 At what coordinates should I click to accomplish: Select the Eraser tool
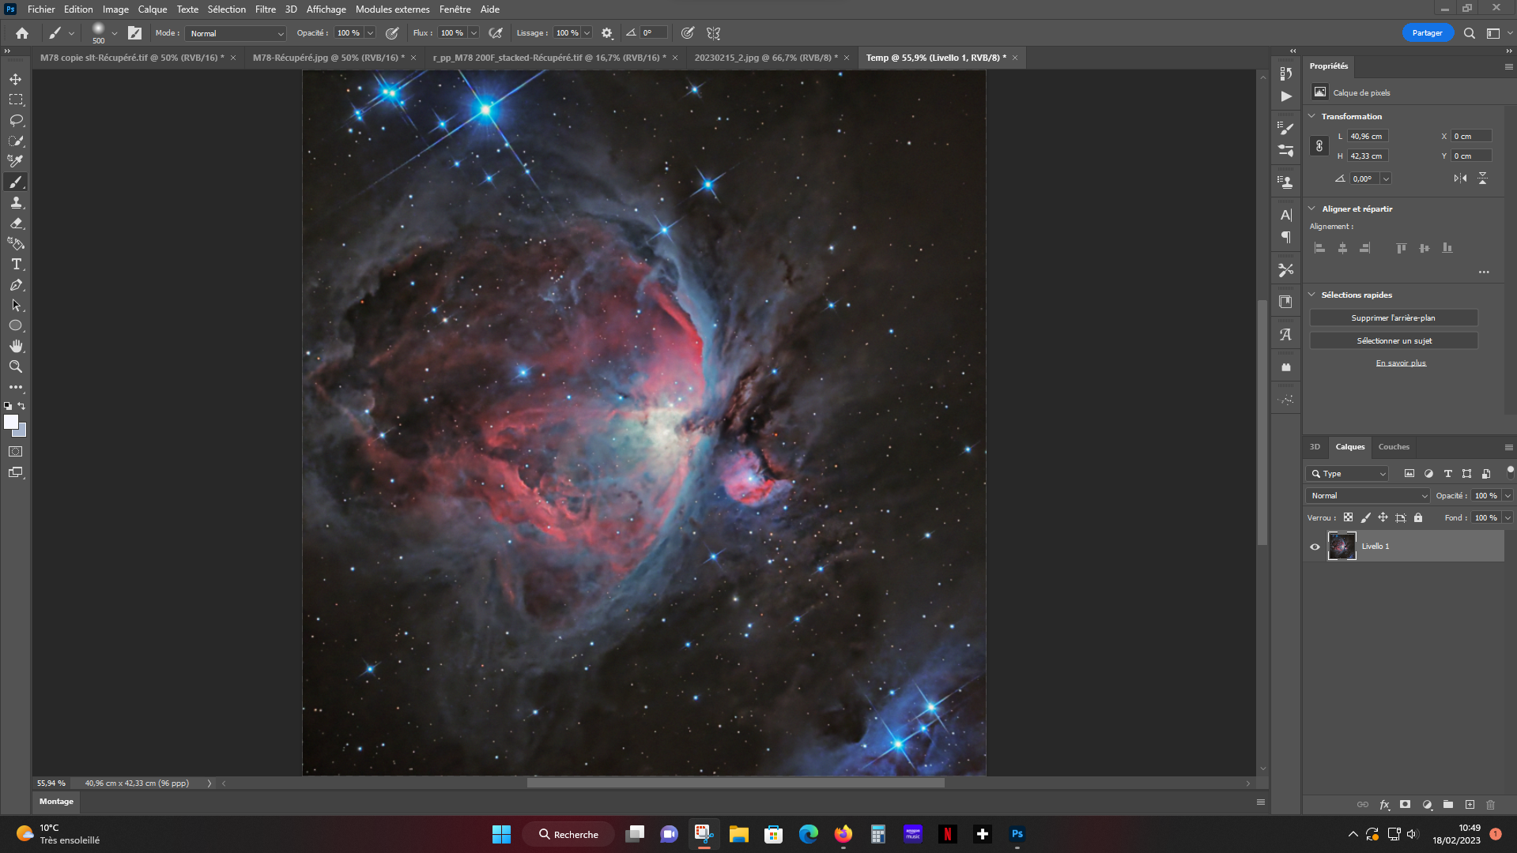pyautogui.click(x=16, y=223)
